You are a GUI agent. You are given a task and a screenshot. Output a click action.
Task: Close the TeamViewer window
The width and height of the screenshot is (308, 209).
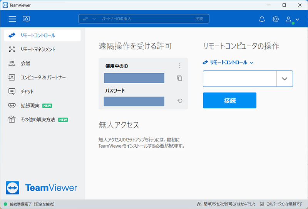tap(300, 5)
